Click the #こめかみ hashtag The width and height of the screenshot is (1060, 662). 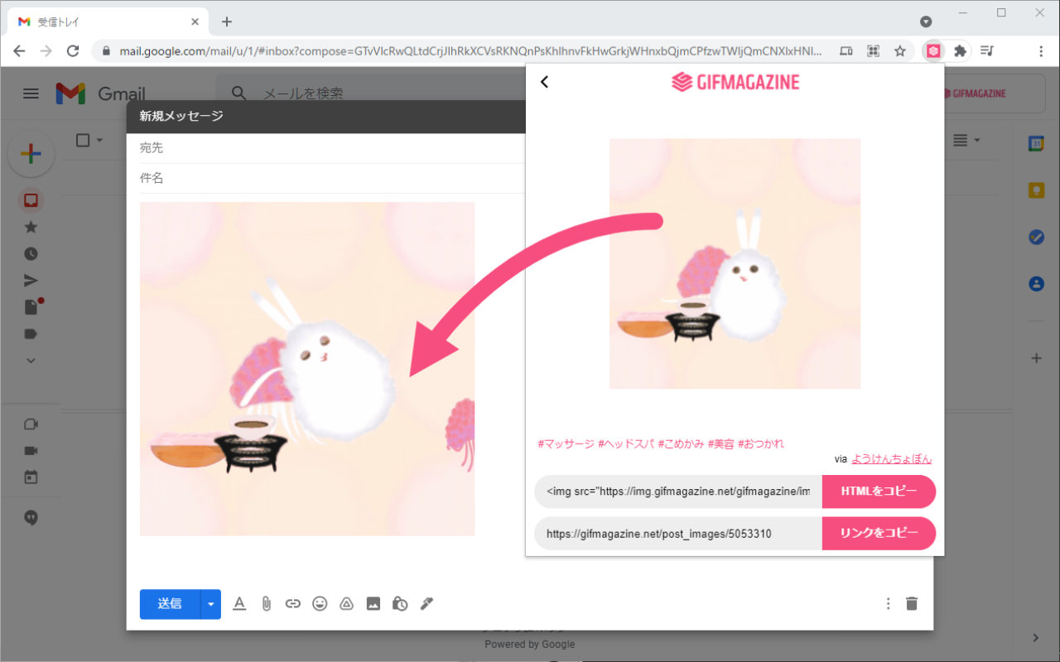point(682,444)
